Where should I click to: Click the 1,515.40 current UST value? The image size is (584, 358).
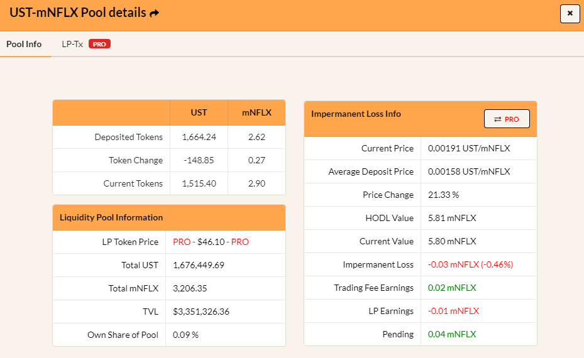tap(199, 183)
